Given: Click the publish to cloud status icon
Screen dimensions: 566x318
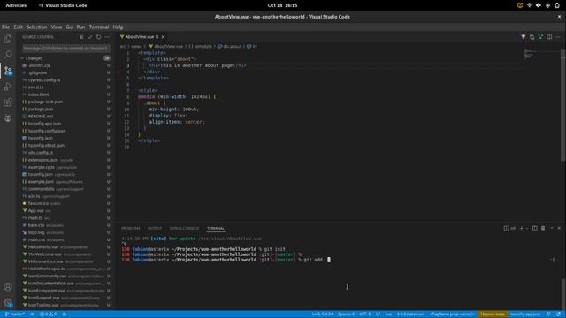Looking at the screenshot, I should [x=32, y=314].
